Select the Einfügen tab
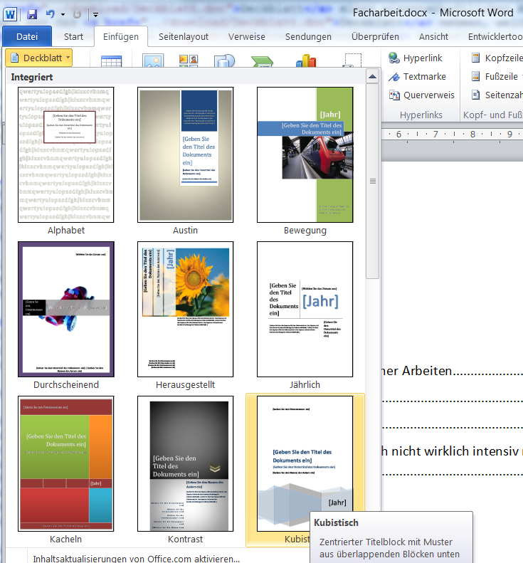 pos(121,36)
